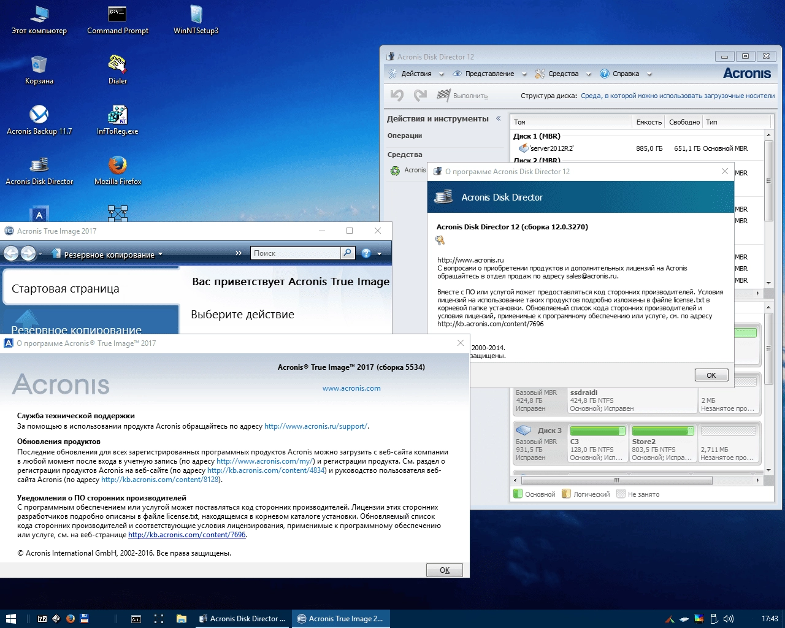This screenshot has height=628, width=785.
Task: Select the 'server2012R2' volume row
Action: tap(638, 148)
